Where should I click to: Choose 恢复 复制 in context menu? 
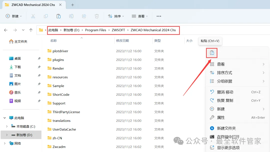point(237,100)
